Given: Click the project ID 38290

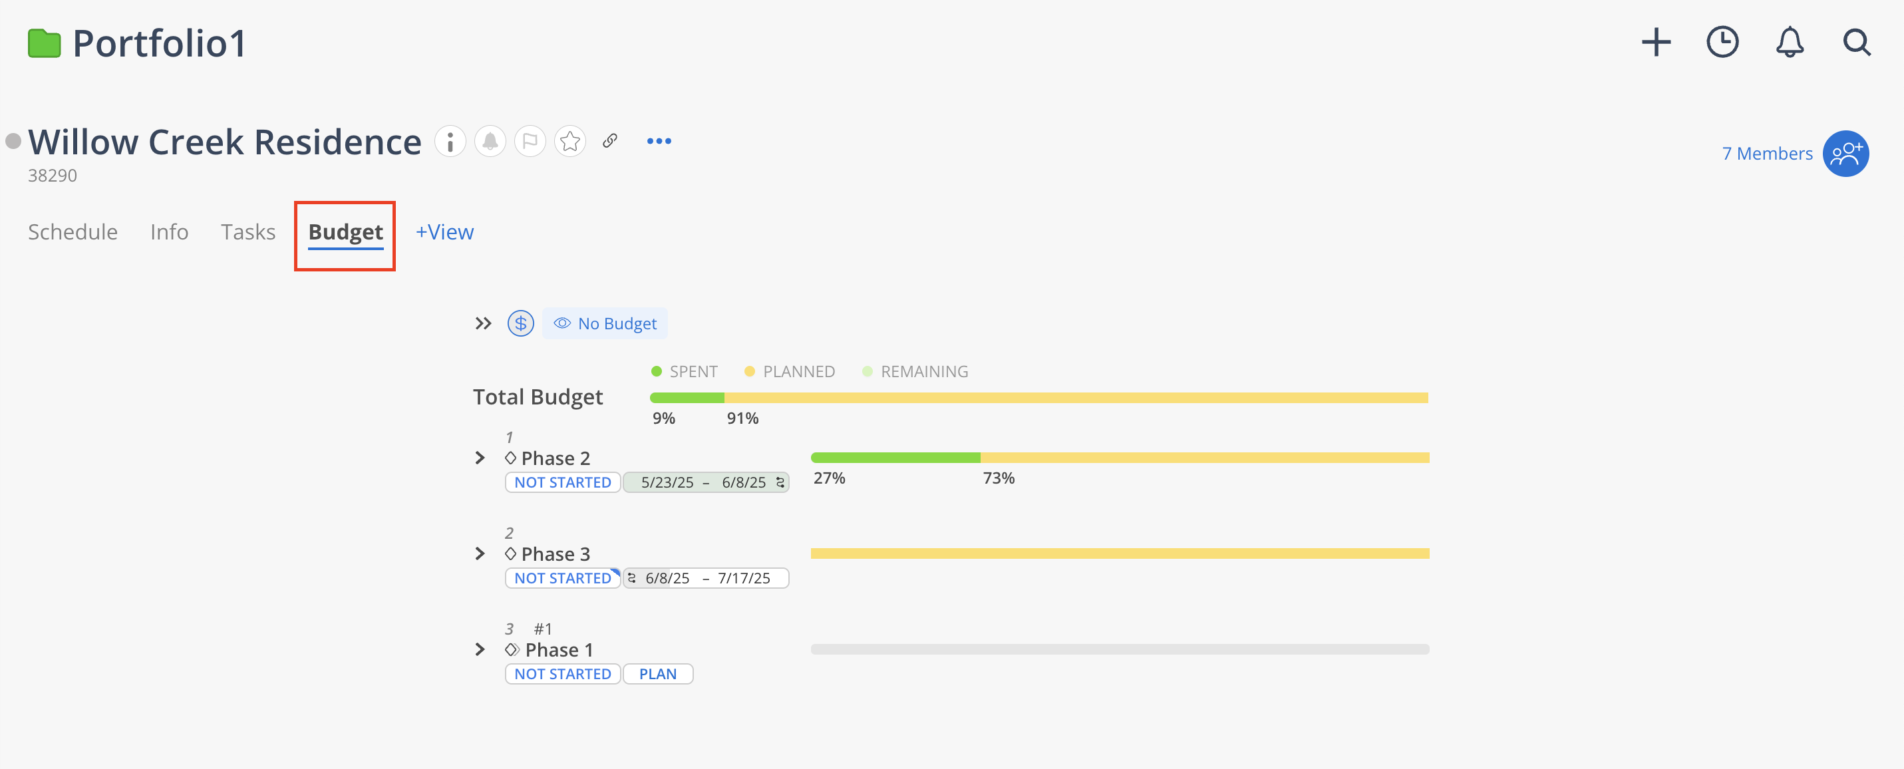Looking at the screenshot, I should 53,175.
